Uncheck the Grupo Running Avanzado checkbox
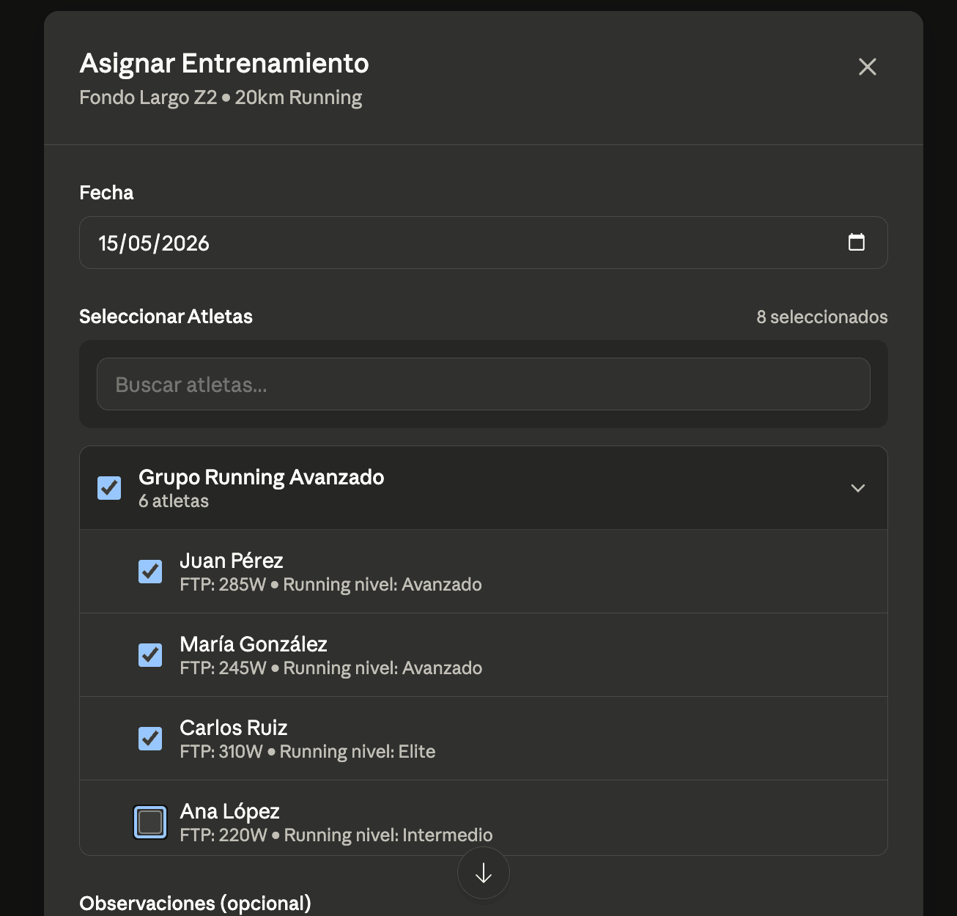Image resolution: width=957 pixels, height=916 pixels. click(x=109, y=487)
